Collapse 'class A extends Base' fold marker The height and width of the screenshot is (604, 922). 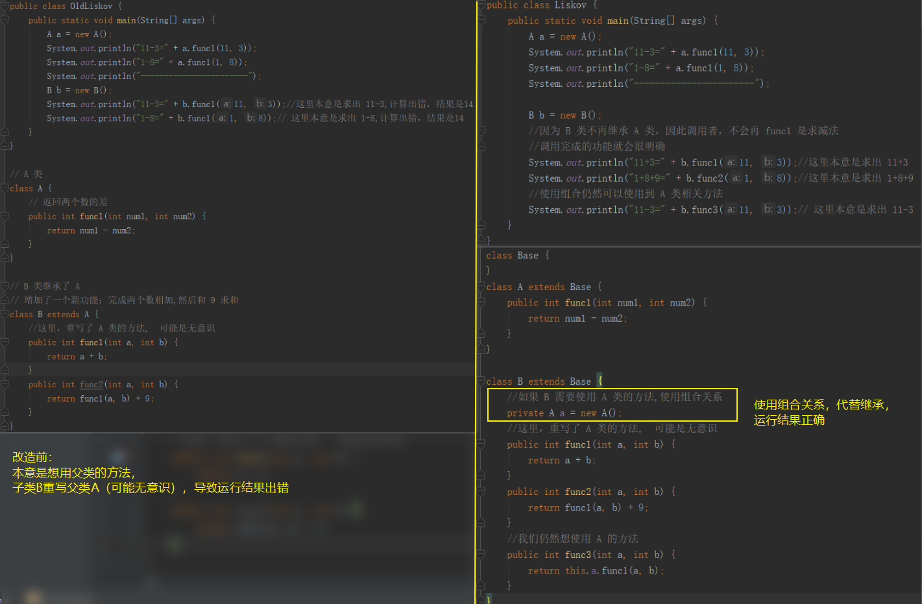pyautogui.click(x=481, y=287)
